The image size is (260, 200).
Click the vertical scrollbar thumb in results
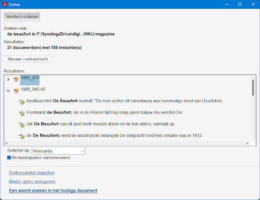point(253,87)
